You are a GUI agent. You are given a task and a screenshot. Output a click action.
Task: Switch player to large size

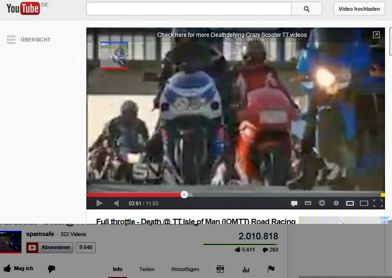click(x=364, y=203)
